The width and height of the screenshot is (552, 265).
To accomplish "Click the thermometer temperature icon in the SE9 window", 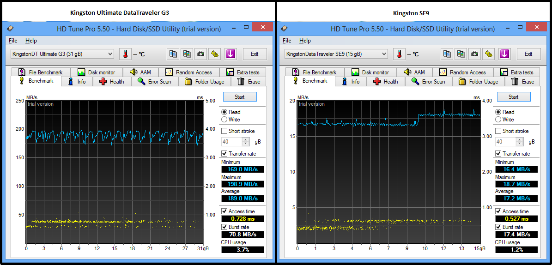I will pyautogui.click(x=399, y=54).
